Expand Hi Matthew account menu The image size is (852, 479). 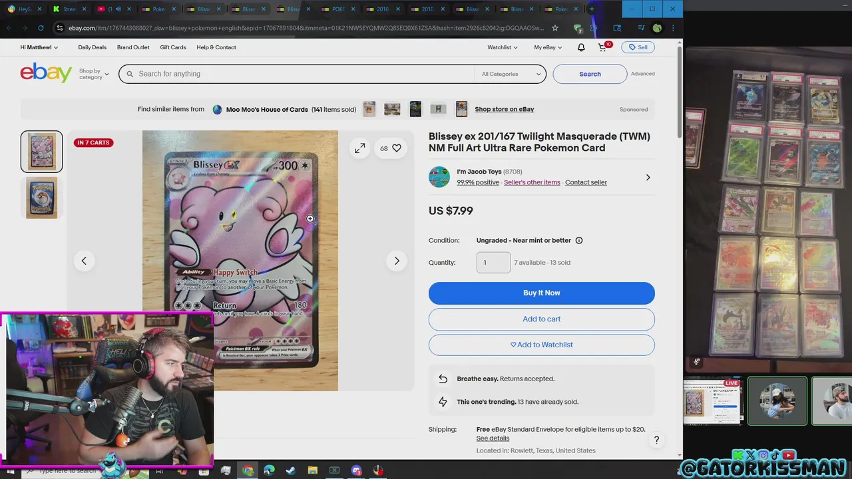pyautogui.click(x=39, y=47)
